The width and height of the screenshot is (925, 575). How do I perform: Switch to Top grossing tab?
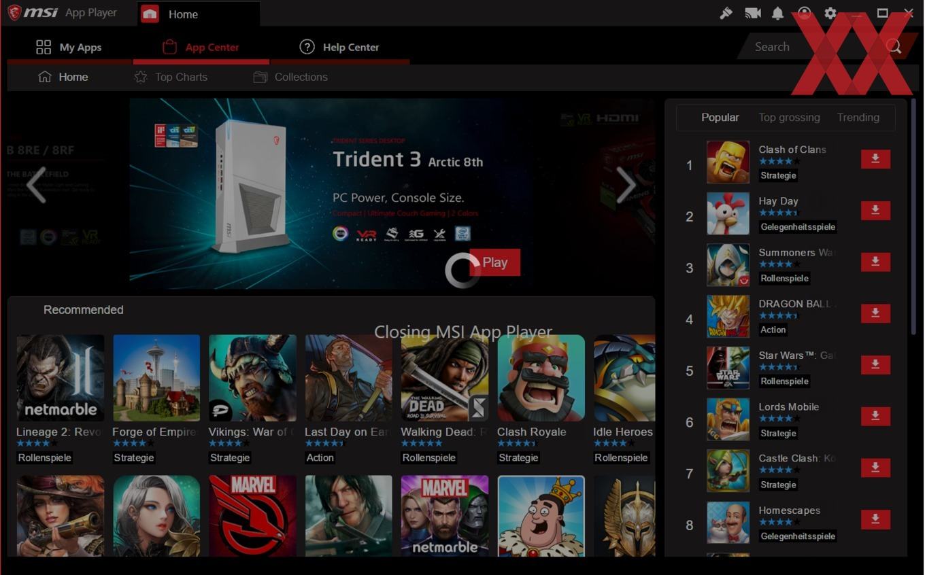click(x=789, y=118)
